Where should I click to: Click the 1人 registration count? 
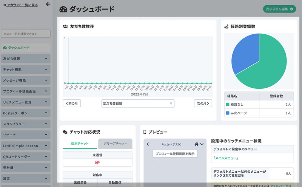pos(288,113)
